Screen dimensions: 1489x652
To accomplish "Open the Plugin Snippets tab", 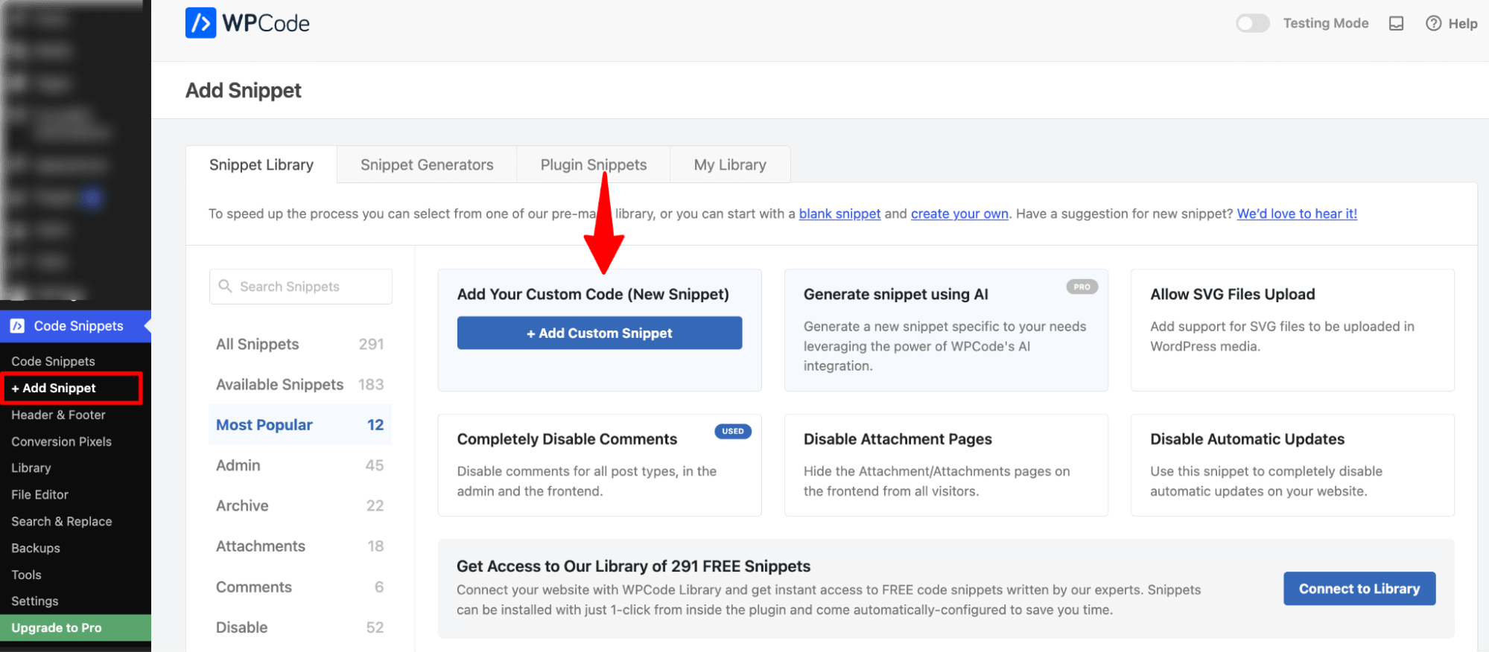I will click(594, 164).
